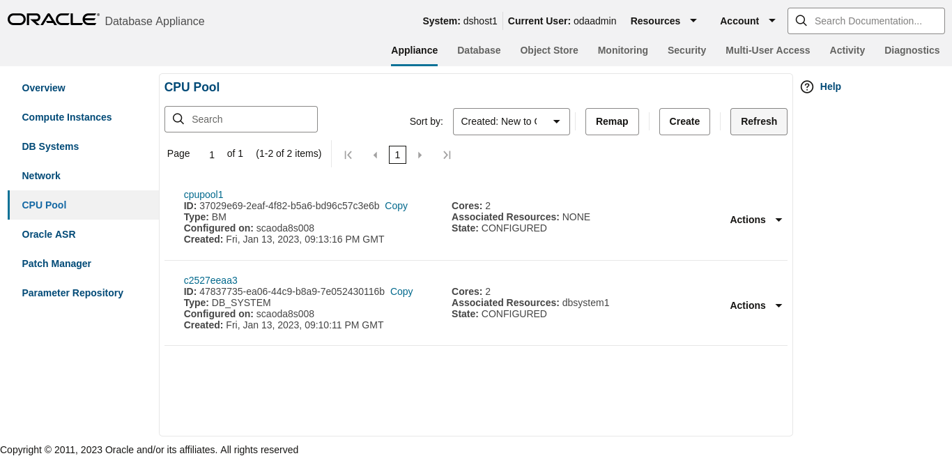The height and width of the screenshot is (456, 952).
Task: Expand Actions menu for c2527eeaa3
Action: coord(756,305)
